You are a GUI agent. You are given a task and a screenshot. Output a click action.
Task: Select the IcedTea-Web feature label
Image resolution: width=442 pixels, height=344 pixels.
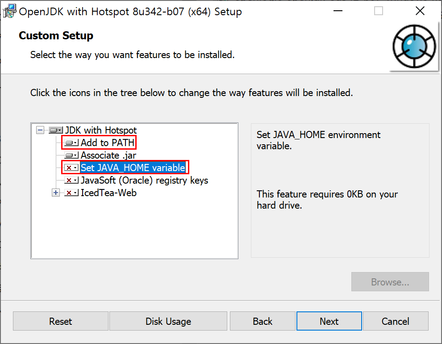tap(109, 193)
